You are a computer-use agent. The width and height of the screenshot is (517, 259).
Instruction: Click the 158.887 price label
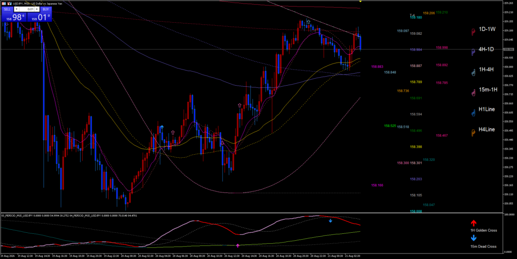pos(416,66)
